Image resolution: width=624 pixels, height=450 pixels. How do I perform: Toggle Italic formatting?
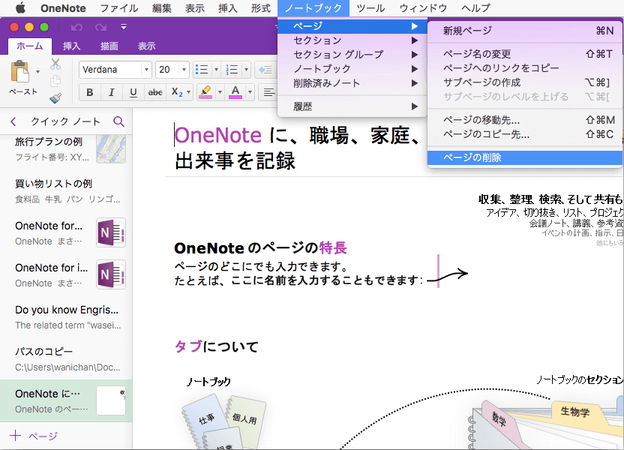112,92
